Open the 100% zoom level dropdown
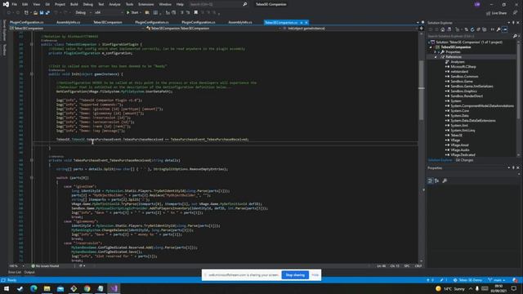 pyautogui.click(x=17, y=266)
